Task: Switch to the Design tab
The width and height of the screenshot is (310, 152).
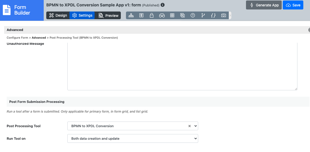Action: tap(58, 15)
